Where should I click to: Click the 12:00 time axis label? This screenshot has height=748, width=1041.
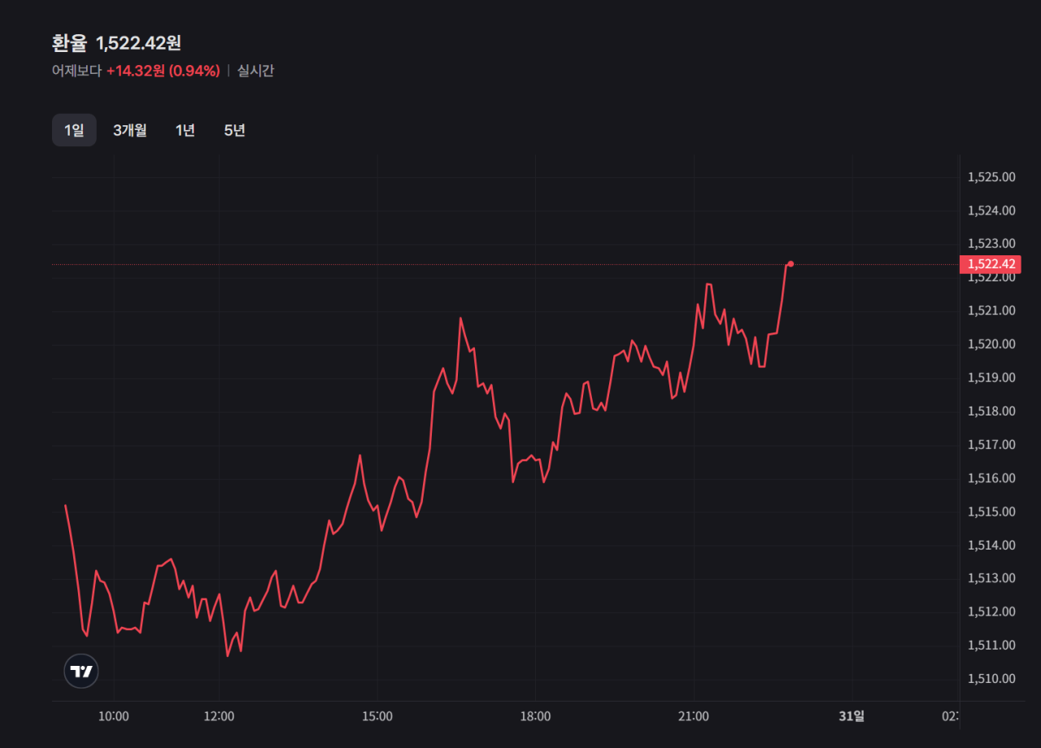[x=219, y=716]
